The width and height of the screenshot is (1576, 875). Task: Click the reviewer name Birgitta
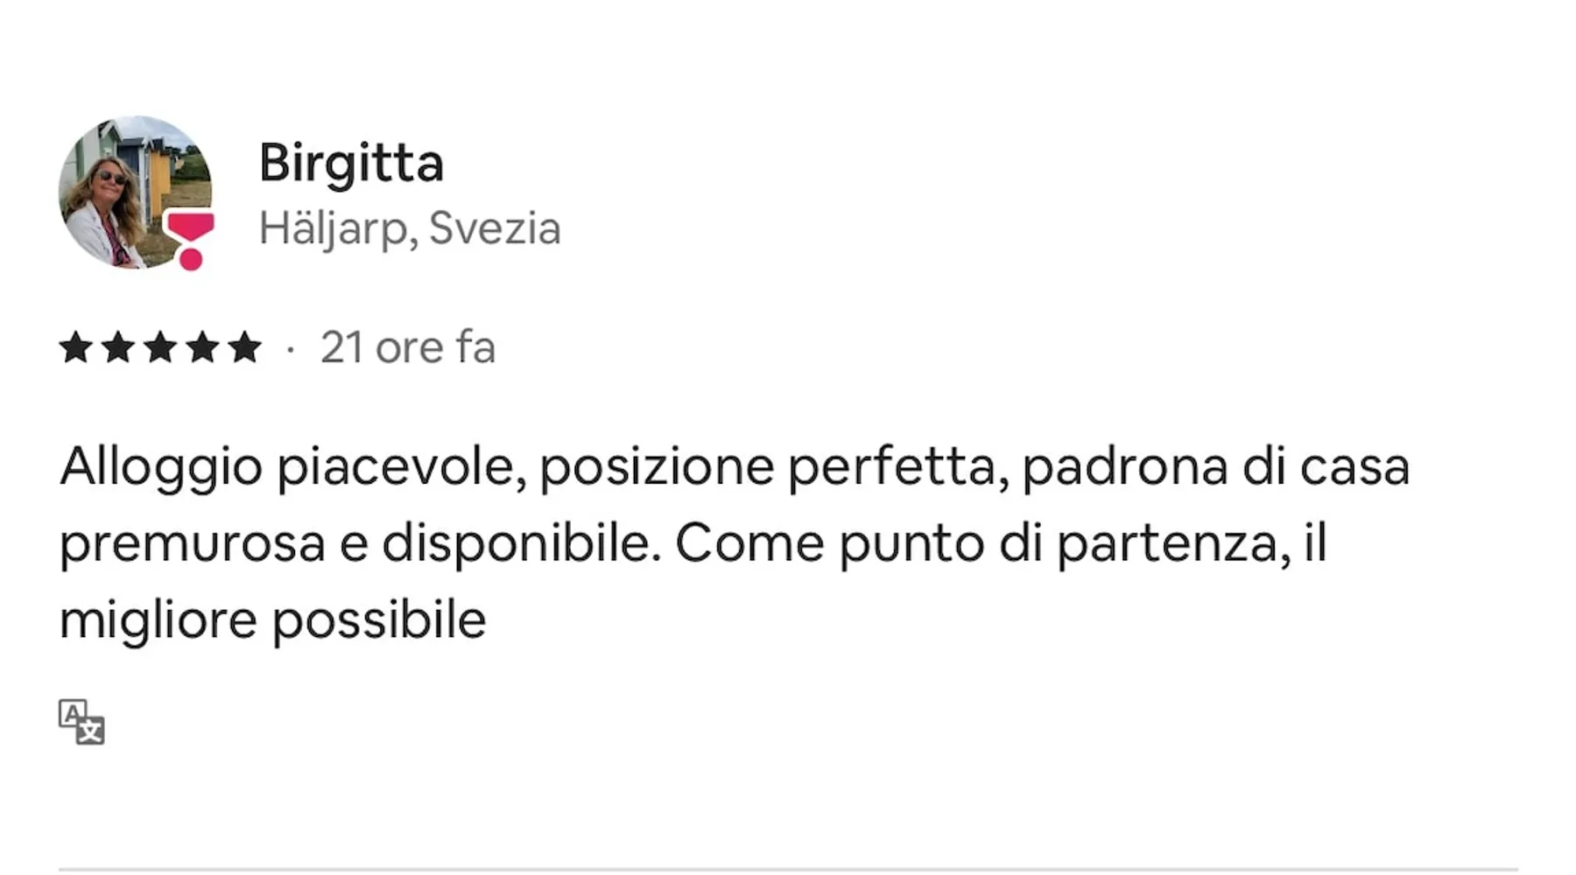point(351,163)
